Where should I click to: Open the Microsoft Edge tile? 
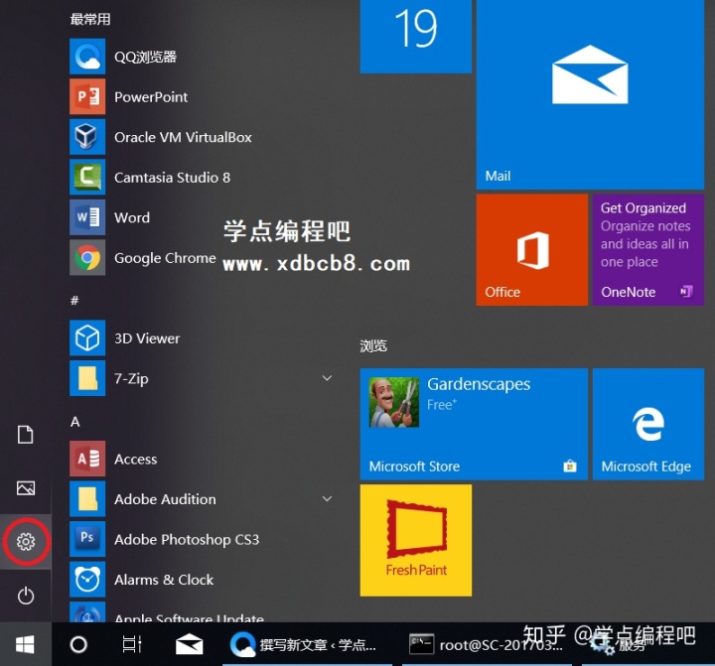648,424
